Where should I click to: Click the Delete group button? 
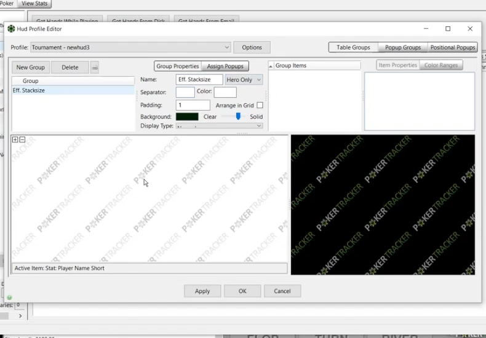tap(70, 67)
